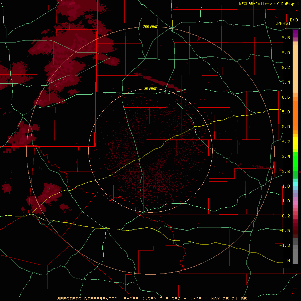The width and height of the screenshot is (301, 301).
Task: Click the 0.2 scale value
Action: point(286,216)
